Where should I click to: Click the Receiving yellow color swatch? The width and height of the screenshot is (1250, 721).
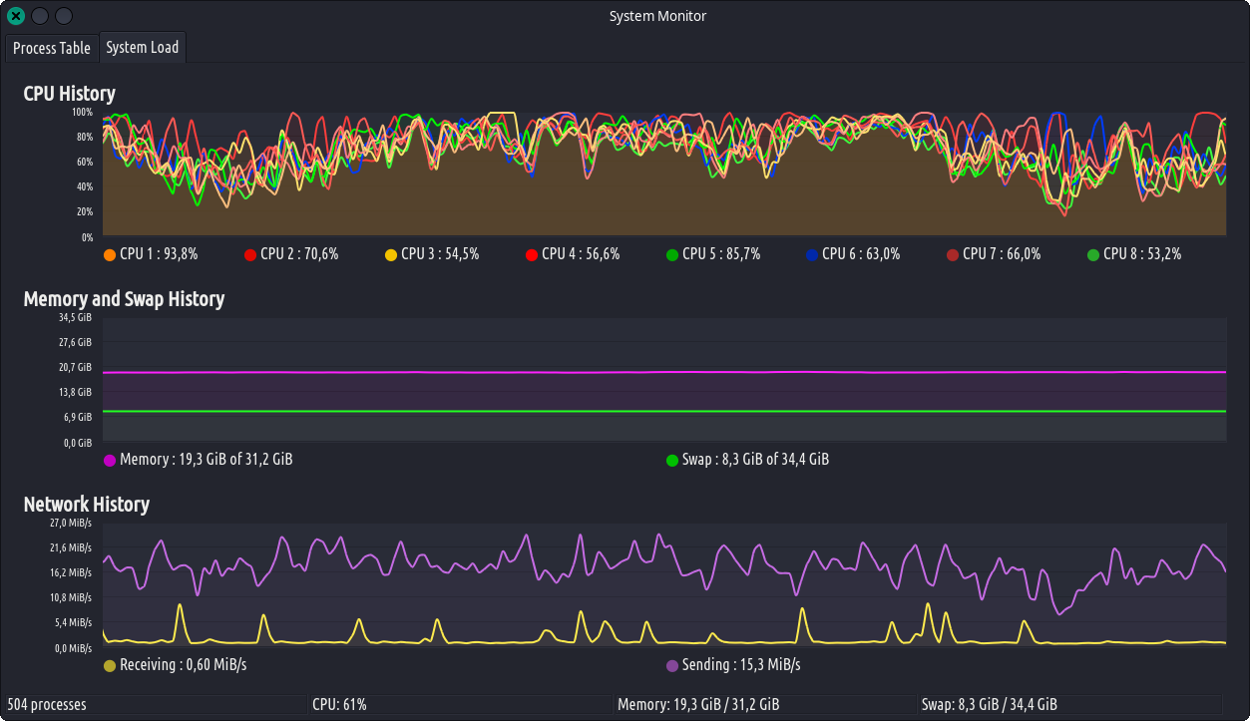110,665
